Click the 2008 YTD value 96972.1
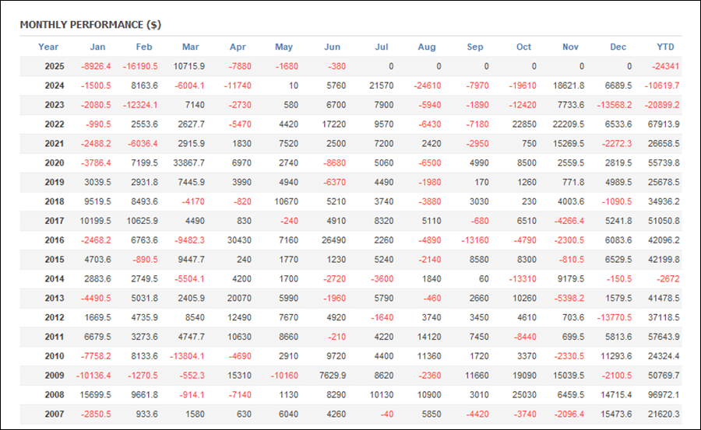Viewport: 701px width, 430px height. coord(664,395)
